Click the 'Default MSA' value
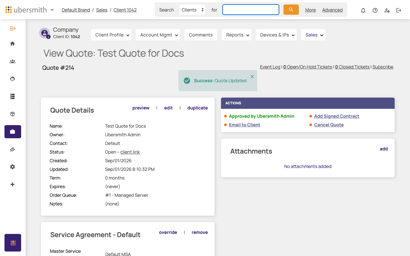Viewport: 410px width, 256px height. coord(118,254)
